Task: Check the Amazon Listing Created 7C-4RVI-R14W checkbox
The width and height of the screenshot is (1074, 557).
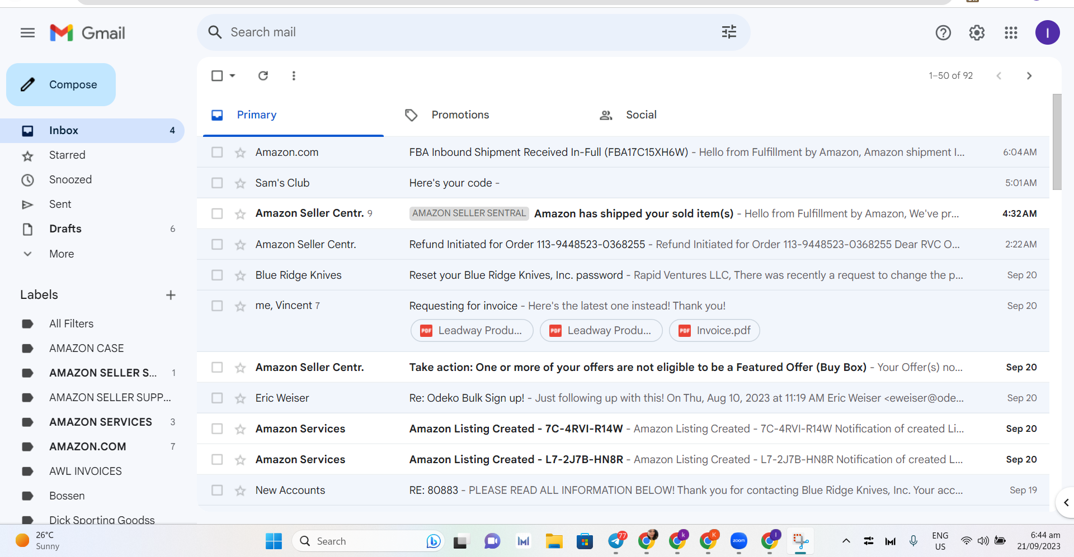Action: [x=217, y=429]
